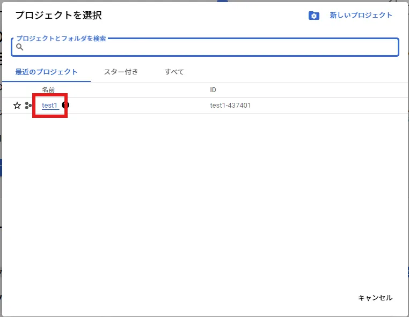Click the info icon next to test1
The width and height of the screenshot is (409, 317).
click(x=65, y=105)
